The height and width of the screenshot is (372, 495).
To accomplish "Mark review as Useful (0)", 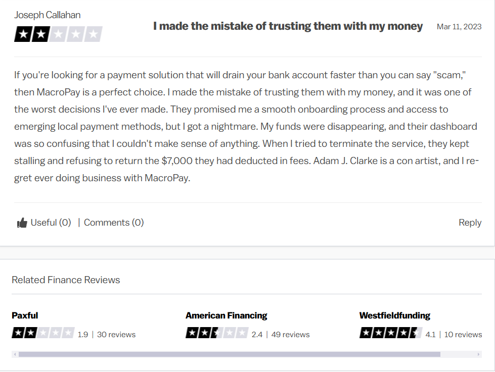I will 51,223.
